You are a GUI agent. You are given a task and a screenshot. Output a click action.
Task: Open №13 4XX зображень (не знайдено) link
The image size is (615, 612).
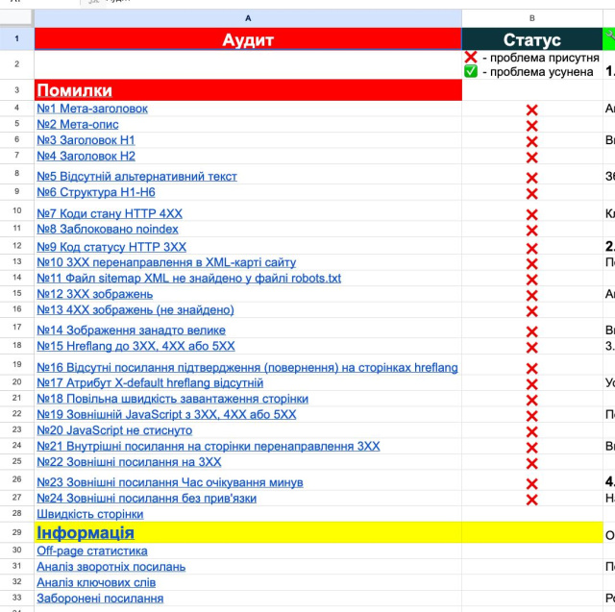135,309
